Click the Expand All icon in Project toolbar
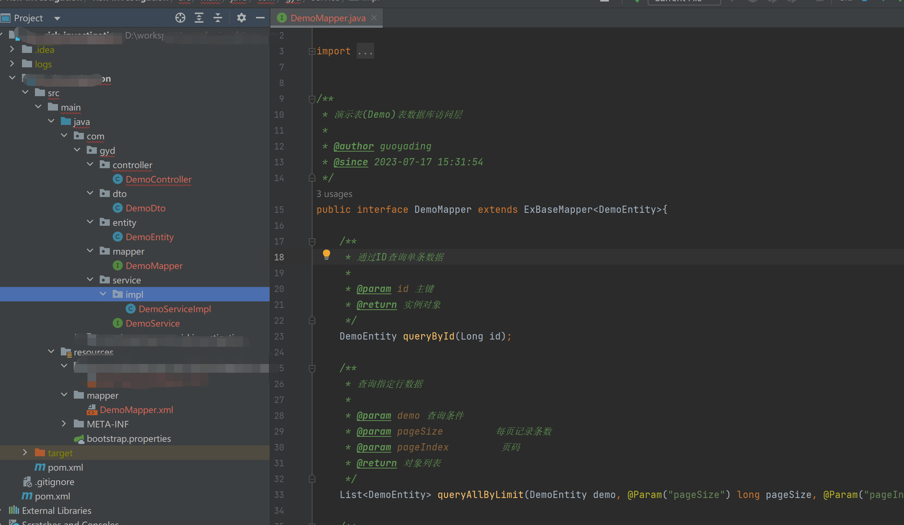Viewport: 904px width, 525px height. pos(199,18)
